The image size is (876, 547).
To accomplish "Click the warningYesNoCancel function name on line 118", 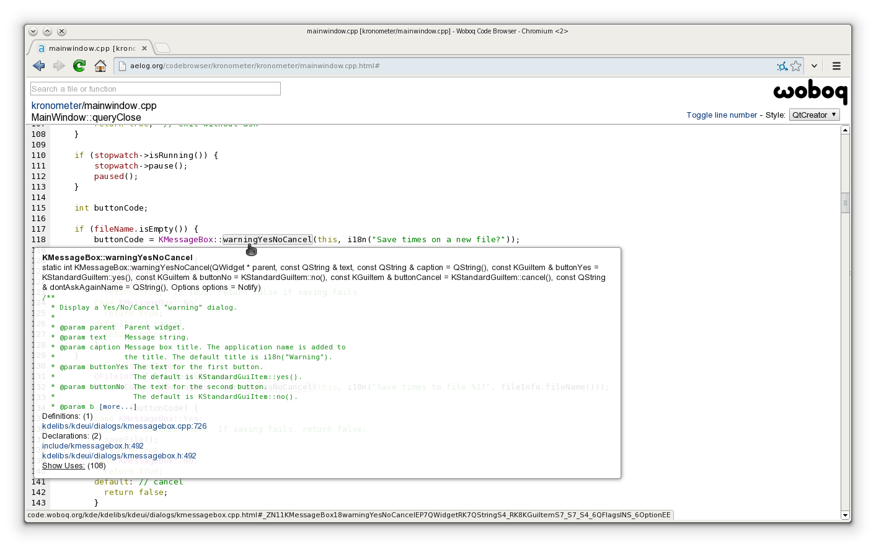I will (x=267, y=240).
